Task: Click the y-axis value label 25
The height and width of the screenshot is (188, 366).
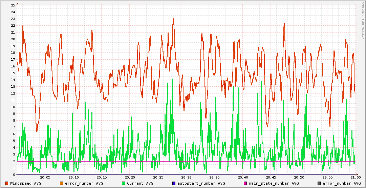Action: tap(13, 5)
